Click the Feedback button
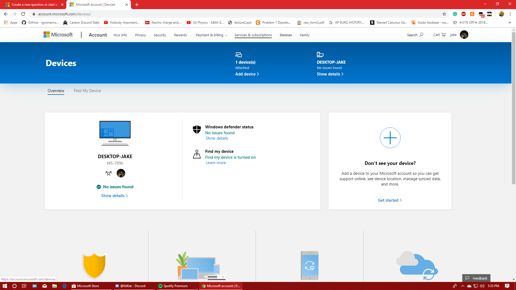The width and height of the screenshot is (516, 290). (x=476, y=278)
